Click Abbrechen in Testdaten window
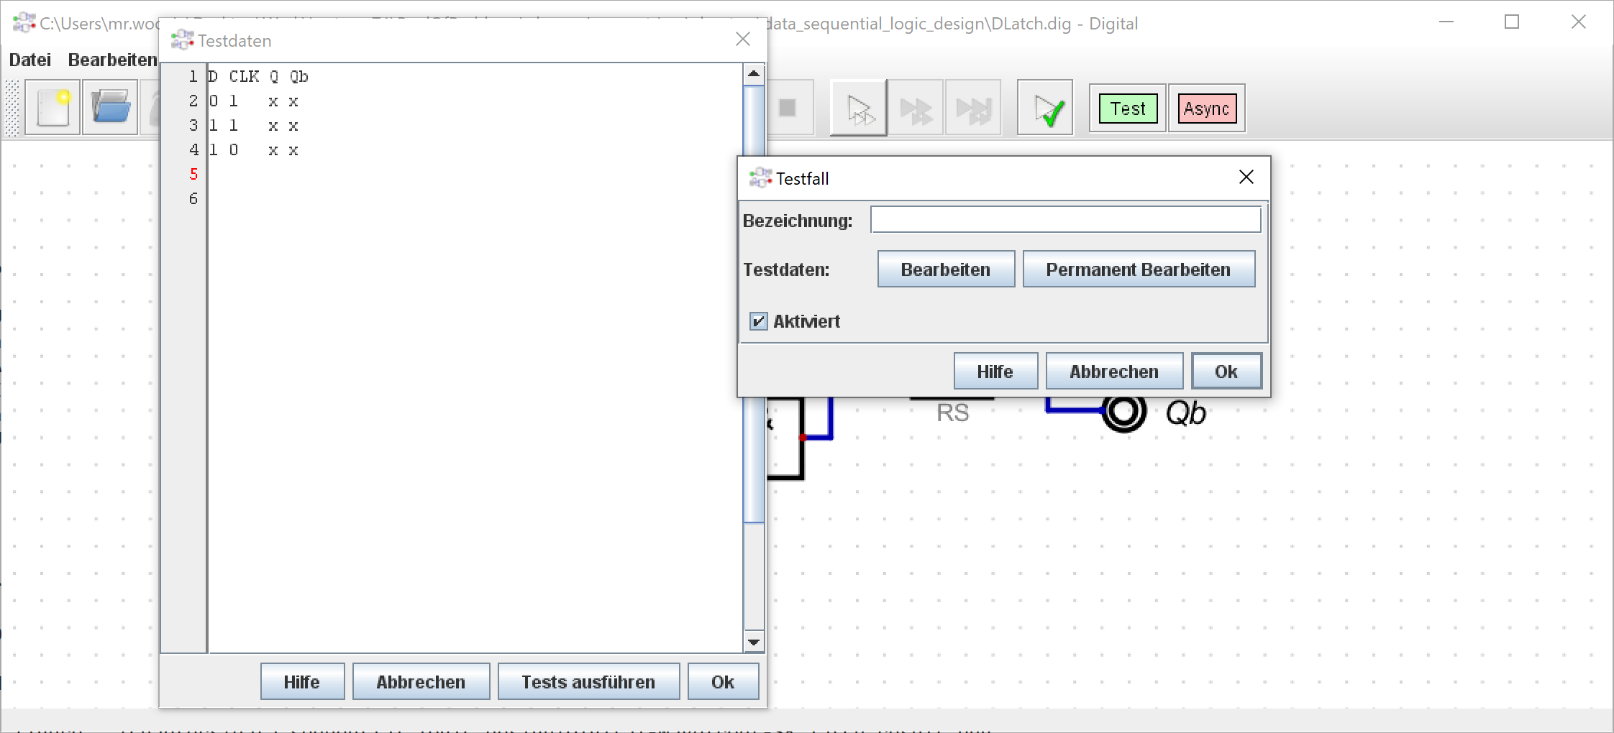The height and width of the screenshot is (733, 1614). [421, 682]
